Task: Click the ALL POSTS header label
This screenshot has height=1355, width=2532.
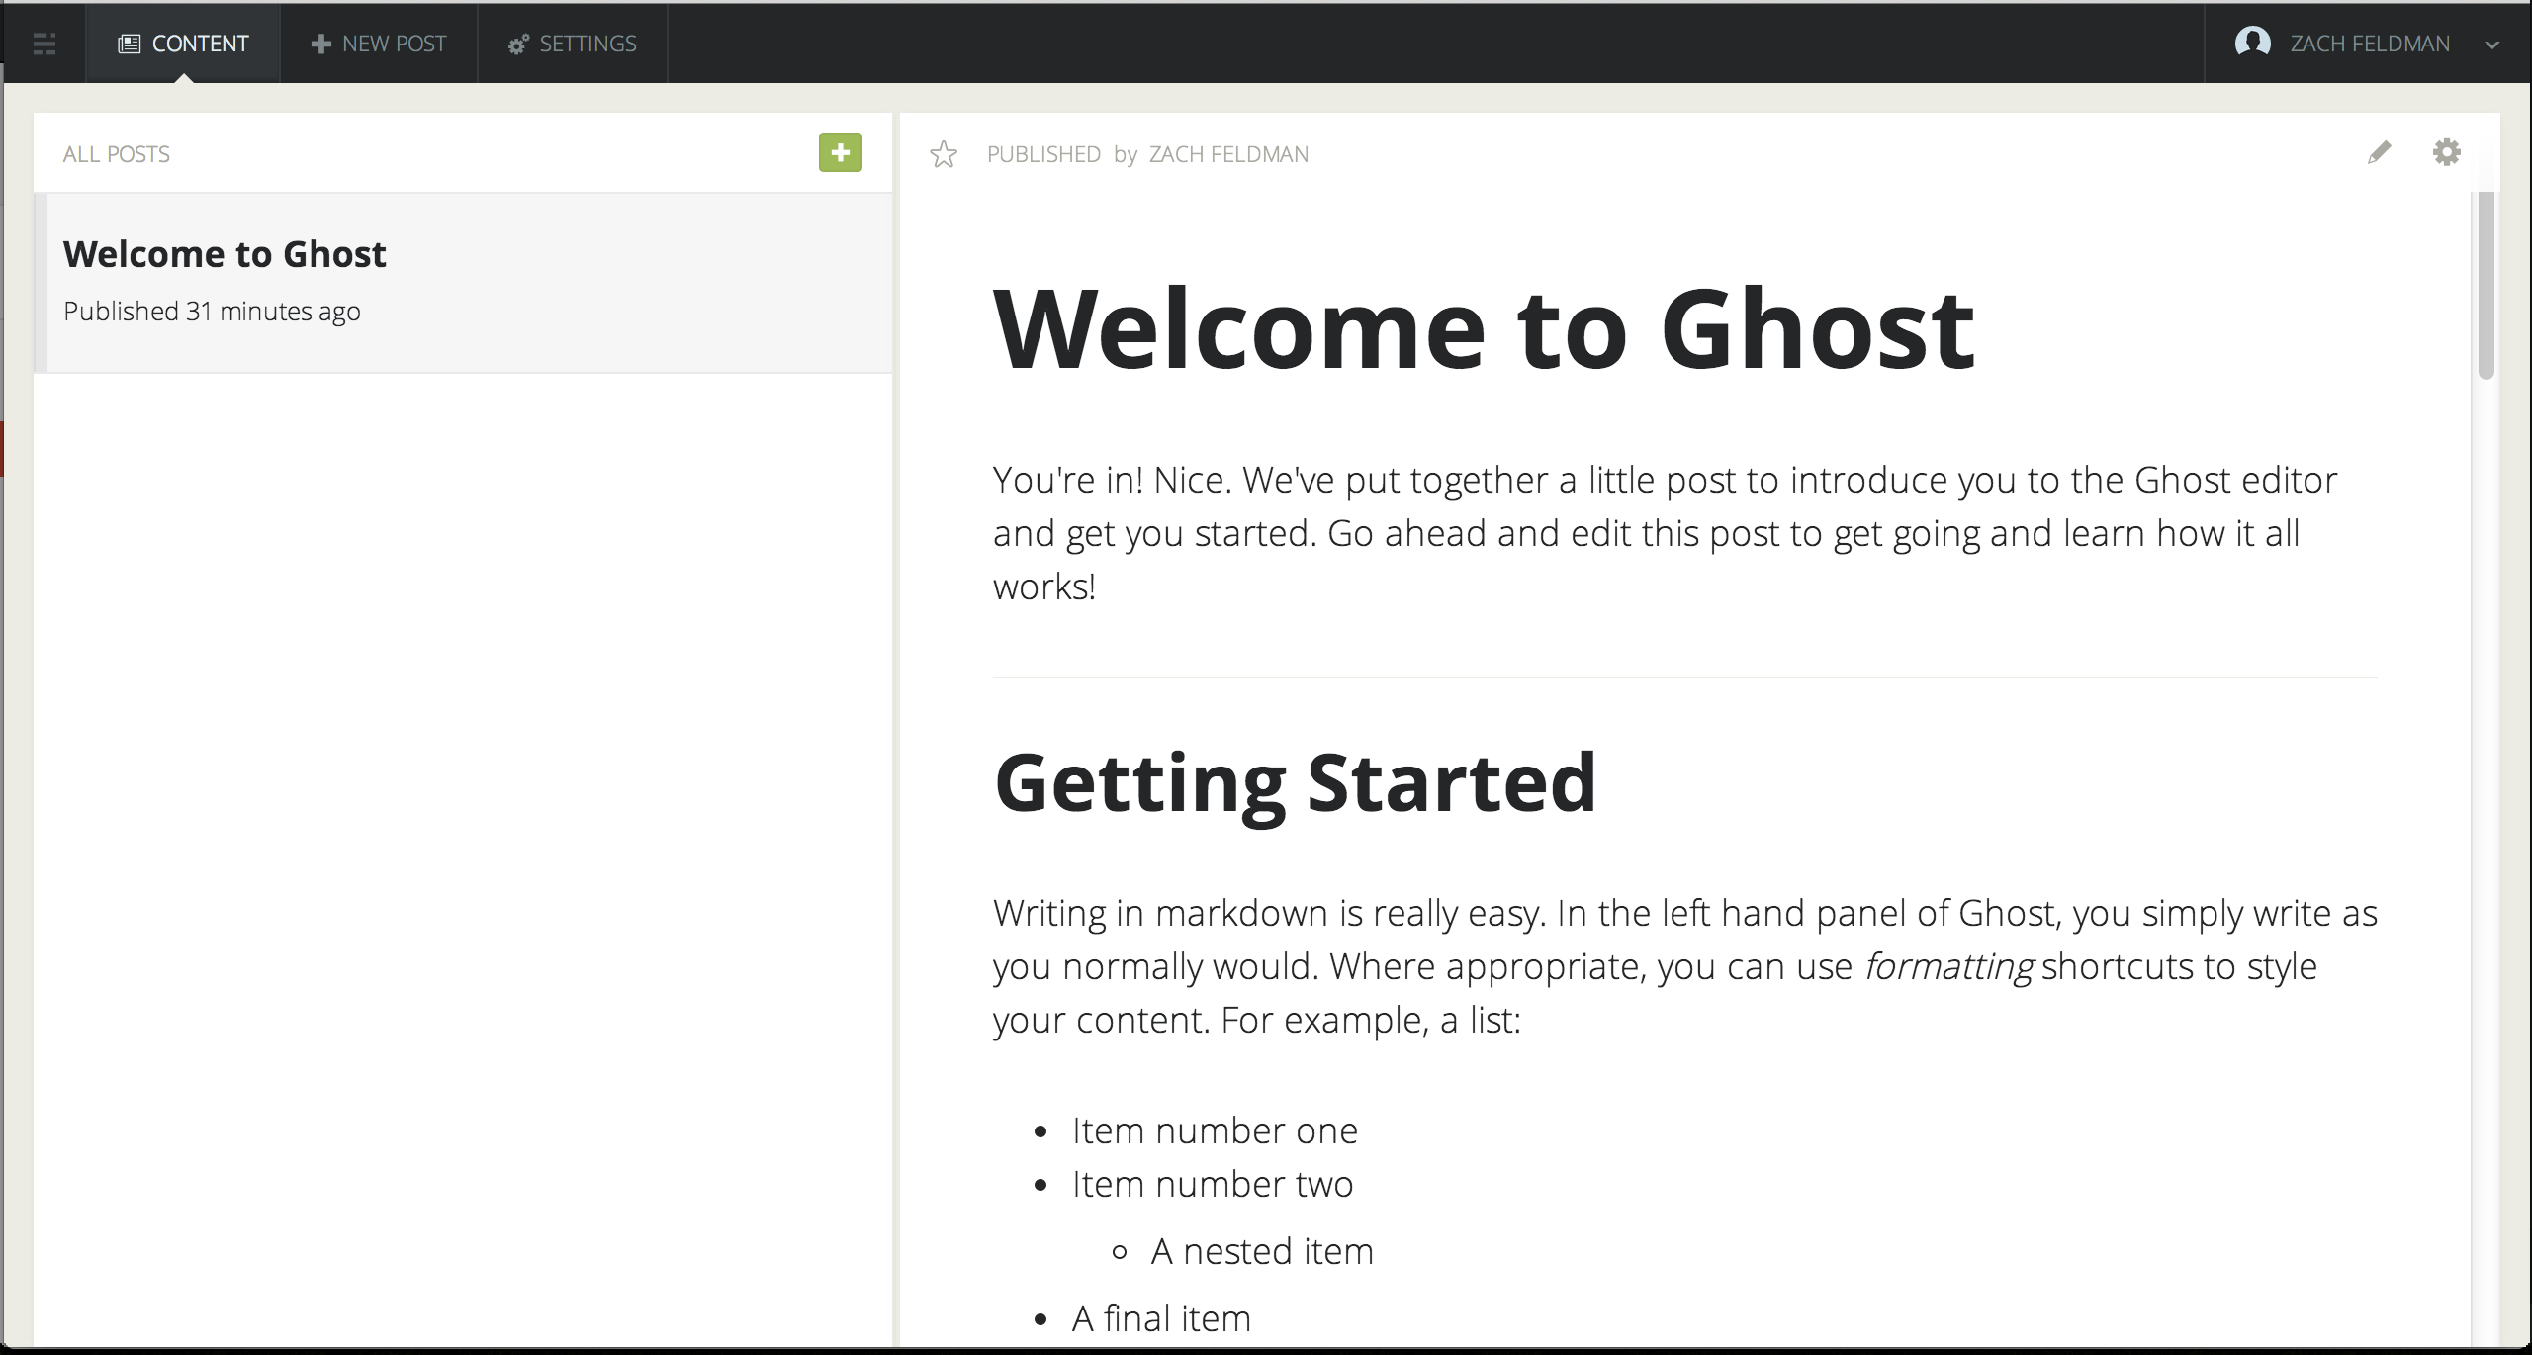Action: coord(117,154)
